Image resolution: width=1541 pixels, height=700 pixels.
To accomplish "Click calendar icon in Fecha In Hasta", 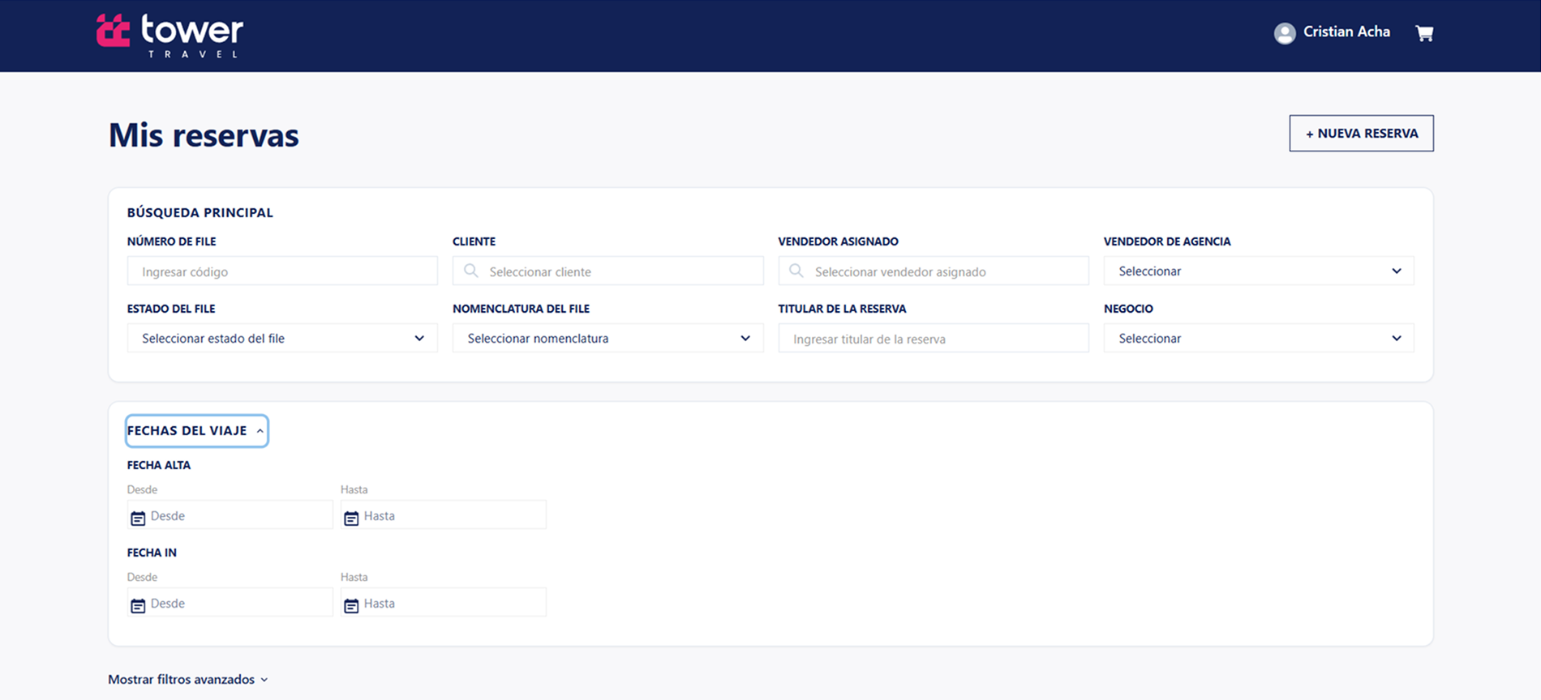I will (x=351, y=605).
